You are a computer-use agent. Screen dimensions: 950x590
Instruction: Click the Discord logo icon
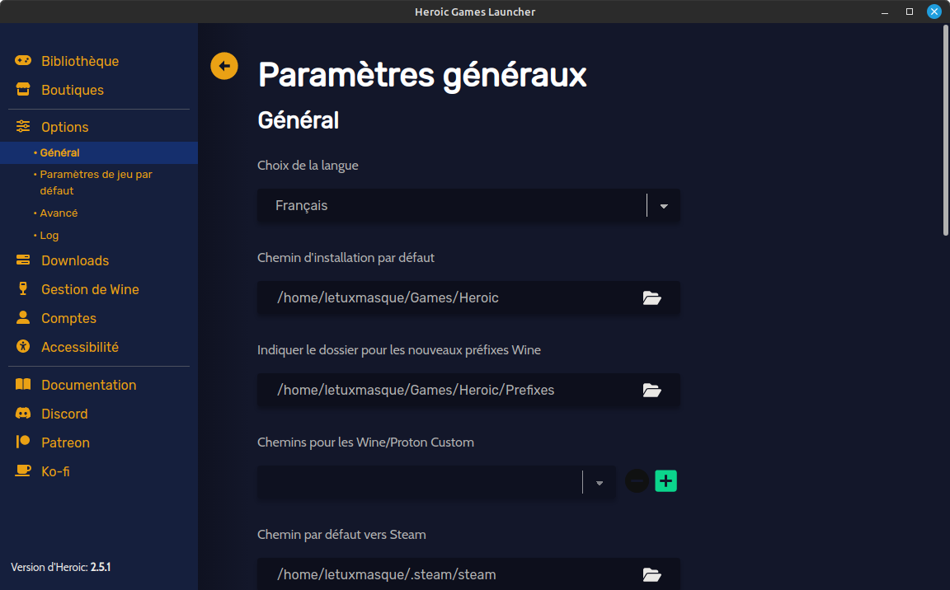24,414
